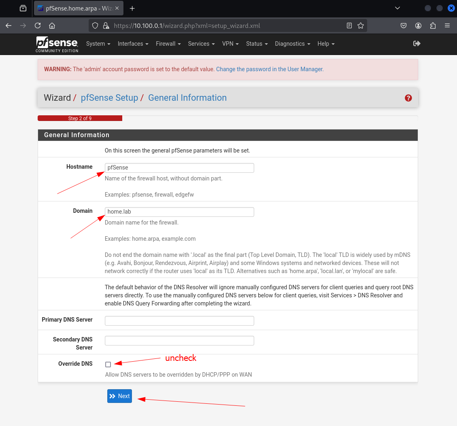Open the Interfaces menu
The height and width of the screenshot is (426, 457).
pyautogui.click(x=133, y=44)
